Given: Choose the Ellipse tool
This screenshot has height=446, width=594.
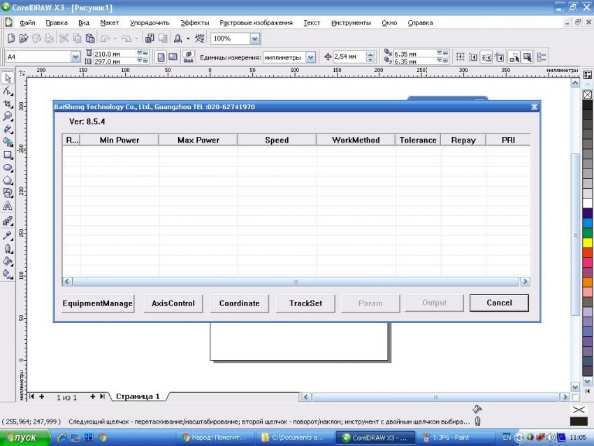Looking at the screenshot, I should click(x=8, y=168).
